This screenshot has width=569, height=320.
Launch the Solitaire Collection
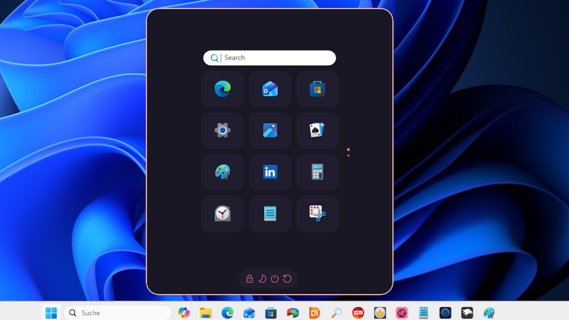point(317,131)
